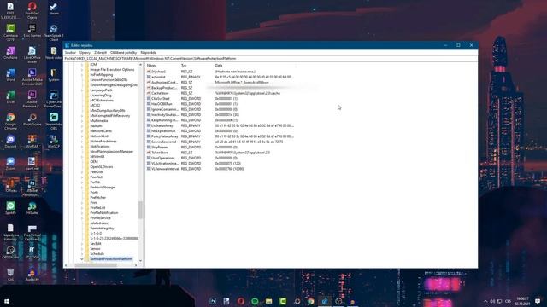Select the ProfileList key
547x307 pixels.
(x=97, y=208)
